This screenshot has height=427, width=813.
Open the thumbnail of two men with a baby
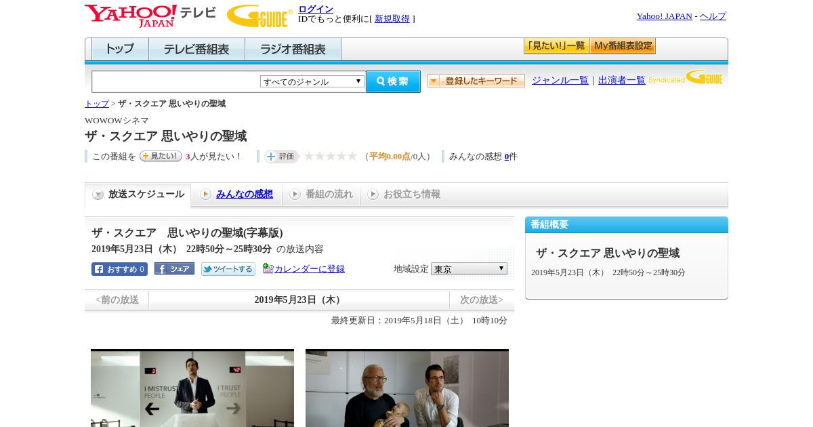point(407,388)
